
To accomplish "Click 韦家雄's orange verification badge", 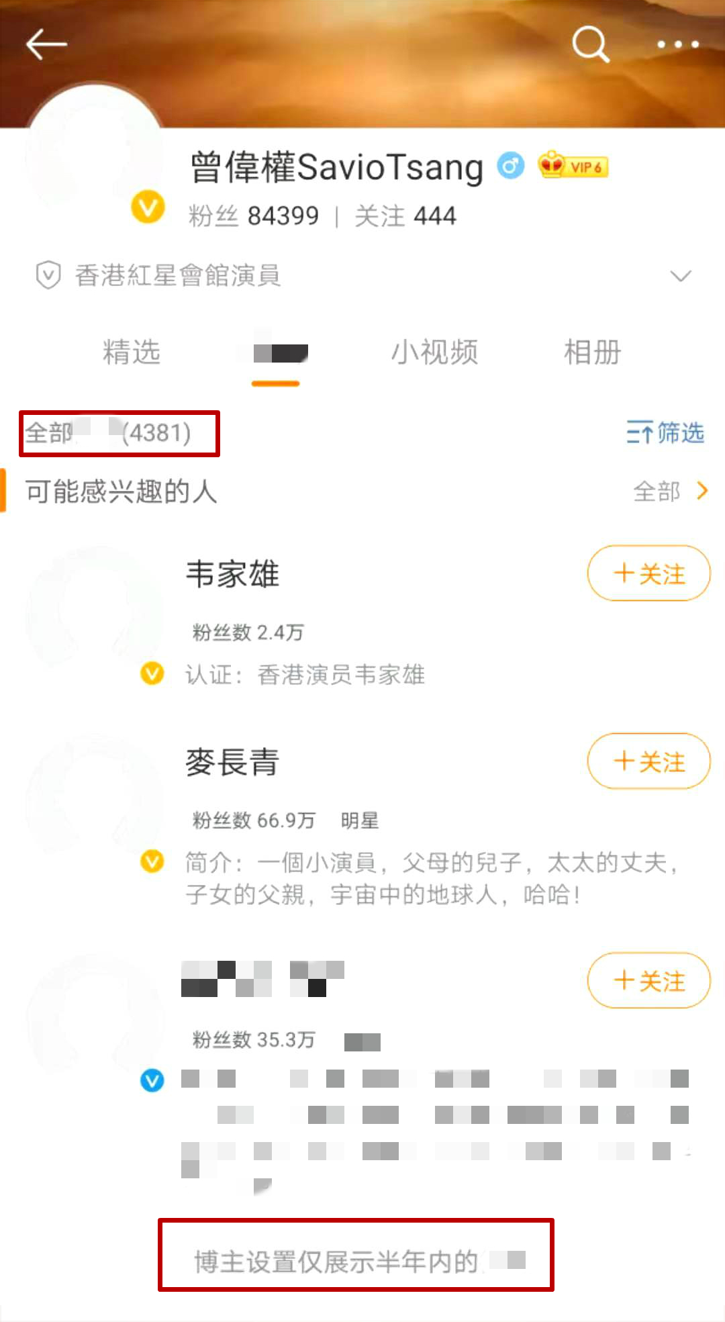I will point(152,674).
